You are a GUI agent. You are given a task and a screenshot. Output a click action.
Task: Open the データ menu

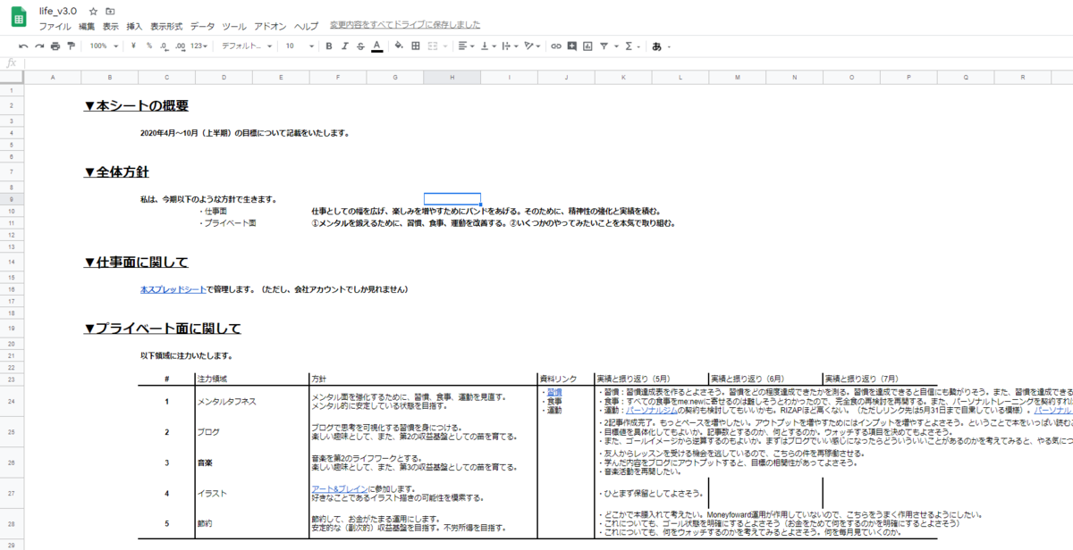point(202,26)
